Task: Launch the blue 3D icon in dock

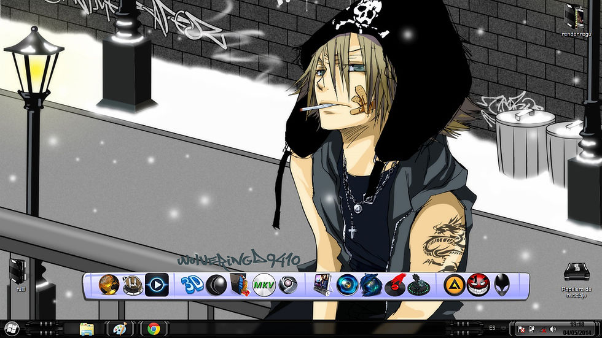Action: 192,285
